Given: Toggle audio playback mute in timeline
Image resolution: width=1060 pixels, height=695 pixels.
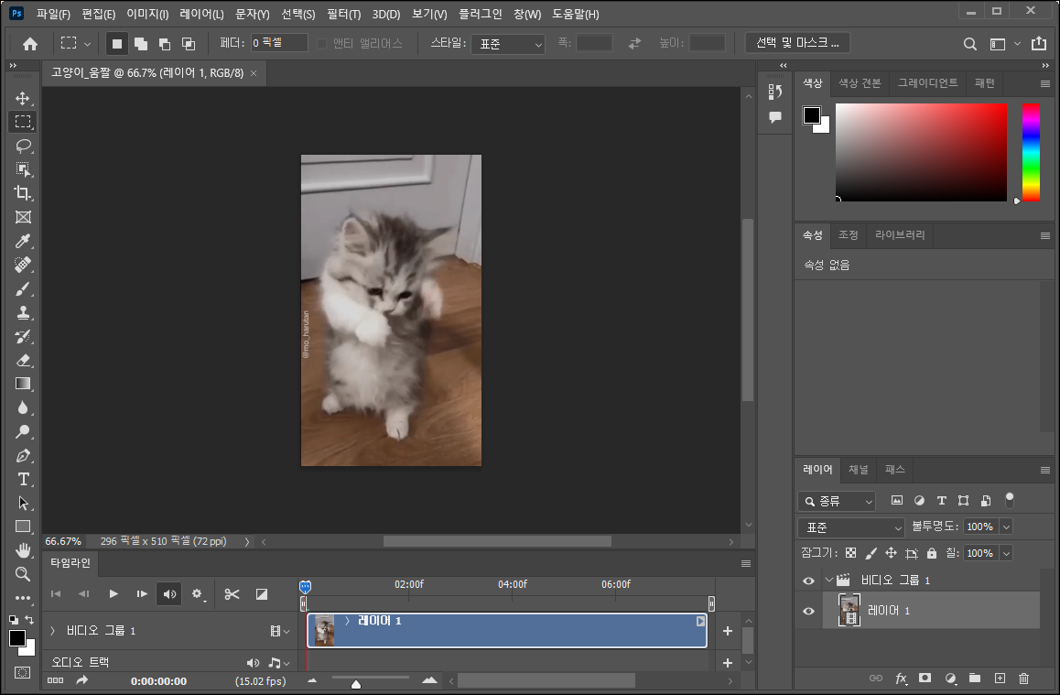Looking at the screenshot, I should point(169,594).
